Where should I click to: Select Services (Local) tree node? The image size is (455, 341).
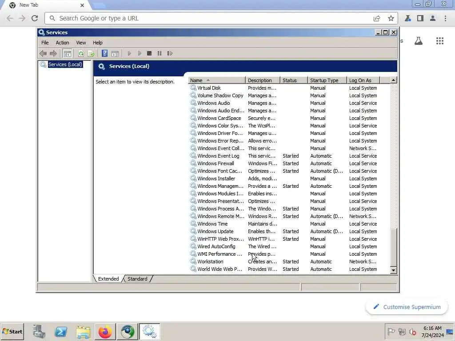tap(65, 64)
